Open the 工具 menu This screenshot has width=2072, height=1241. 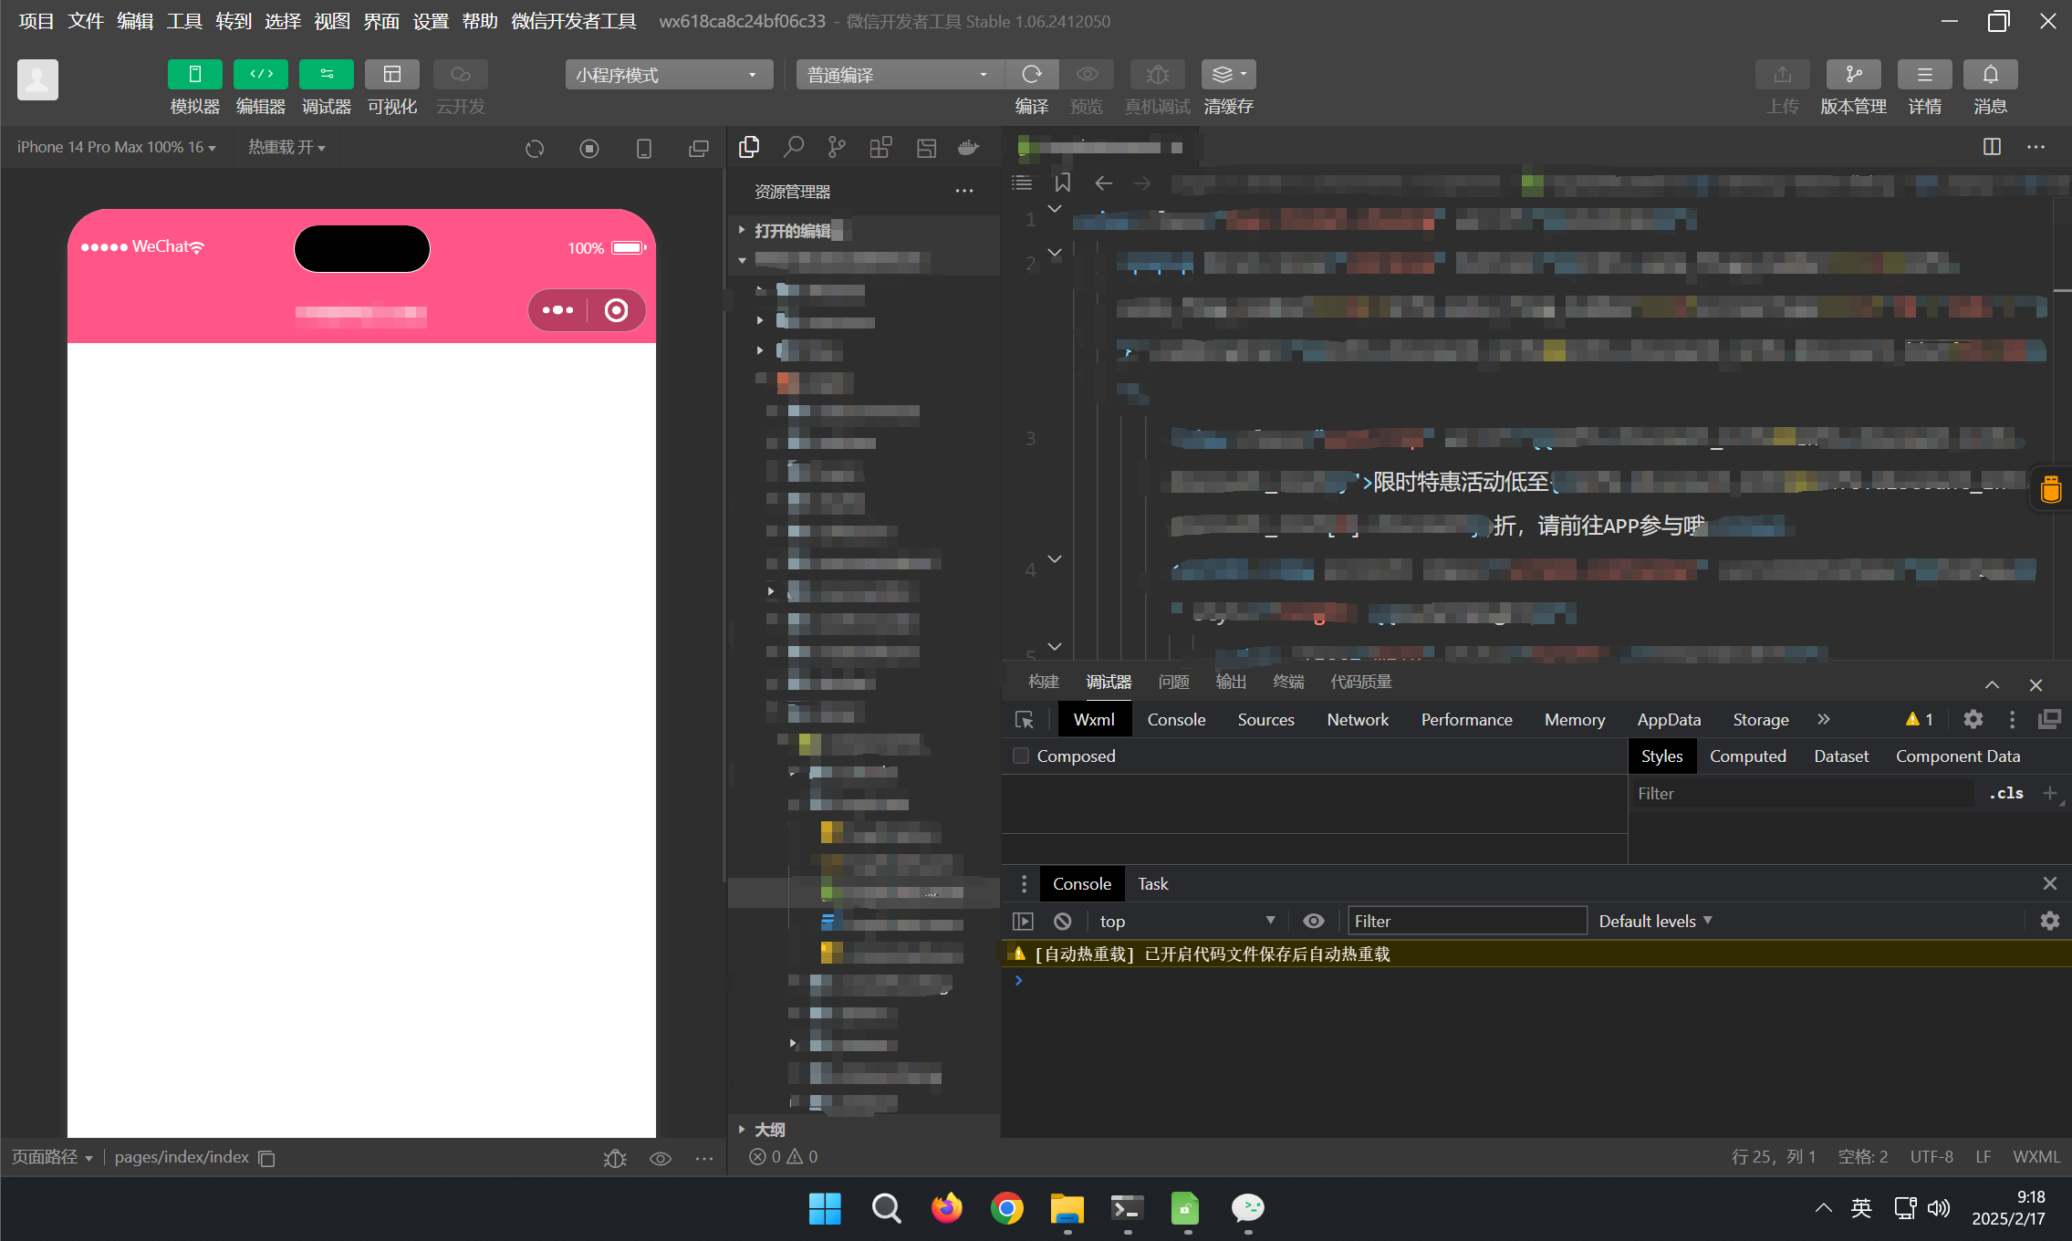tap(183, 21)
